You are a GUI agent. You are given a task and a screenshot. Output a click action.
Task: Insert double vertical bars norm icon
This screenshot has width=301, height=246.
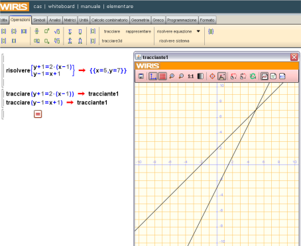click(x=24, y=31)
